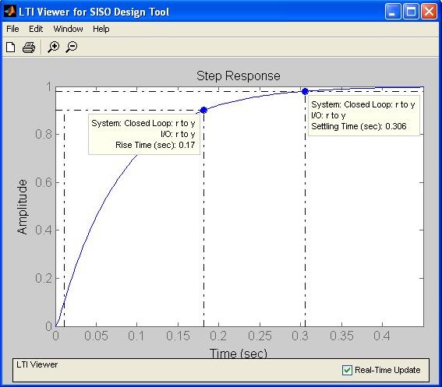Click the Time (sec) x-axis label
Screen dimensions: 442x387
(x=239, y=354)
